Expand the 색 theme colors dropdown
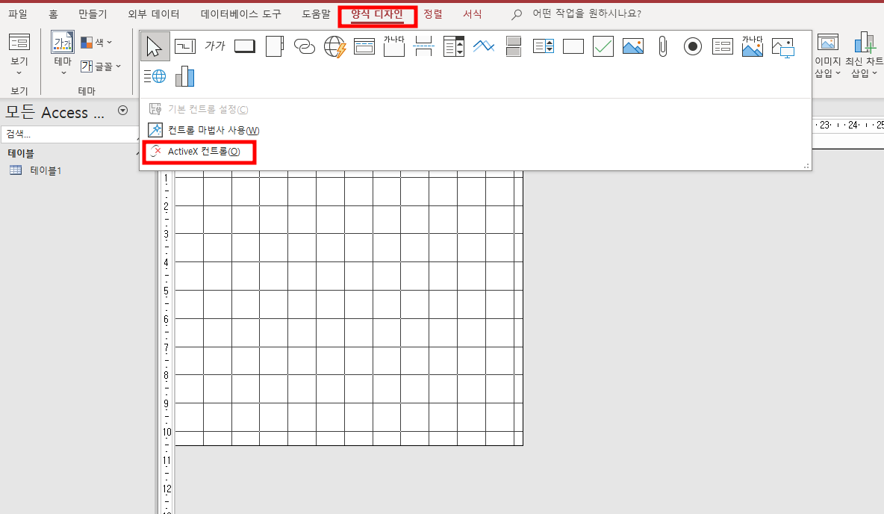Image resolution: width=884 pixels, height=514 pixels. point(97,43)
